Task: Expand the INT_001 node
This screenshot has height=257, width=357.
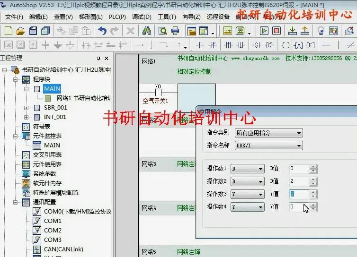Action: point(27,117)
